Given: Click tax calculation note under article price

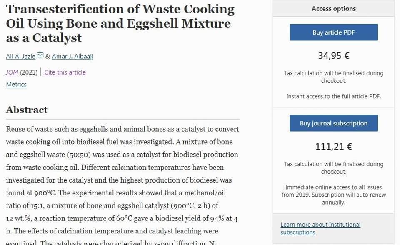Looking at the screenshot, I should pyautogui.click(x=334, y=77).
